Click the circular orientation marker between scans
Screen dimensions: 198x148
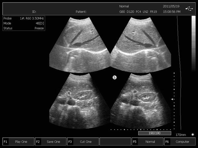pyautogui.click(x=115, y=77)
